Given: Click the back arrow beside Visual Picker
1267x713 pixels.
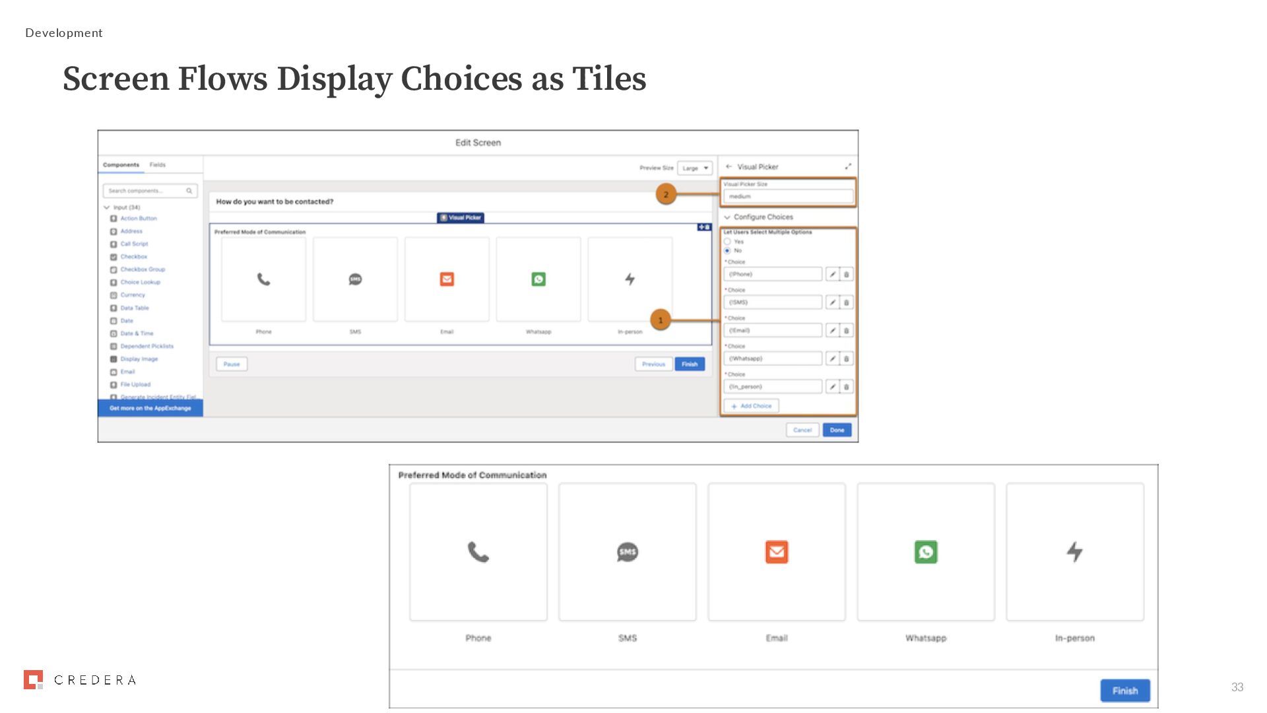Looking at the screenshot, I should click(x=729, y=166).
